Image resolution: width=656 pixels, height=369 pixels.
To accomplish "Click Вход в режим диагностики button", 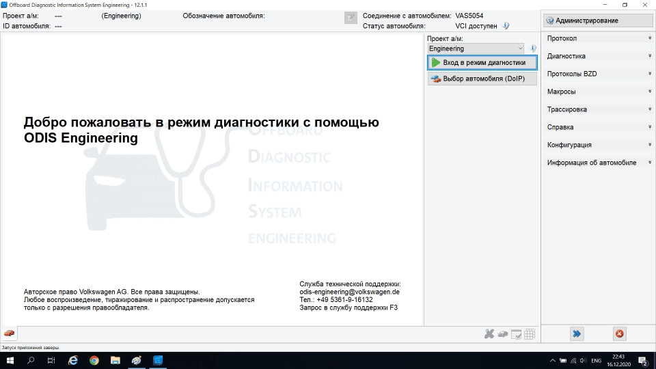I will coord(482,63).
